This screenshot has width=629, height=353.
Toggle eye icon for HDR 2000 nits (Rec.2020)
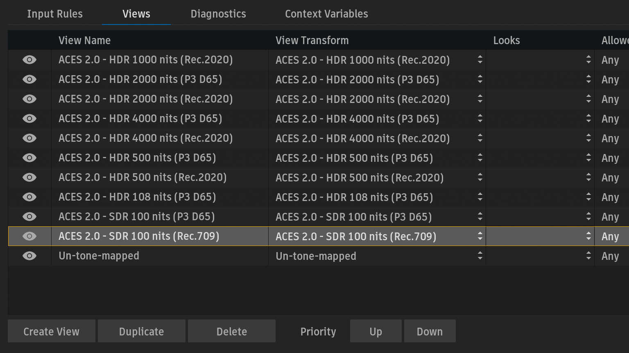pos(29,99)
